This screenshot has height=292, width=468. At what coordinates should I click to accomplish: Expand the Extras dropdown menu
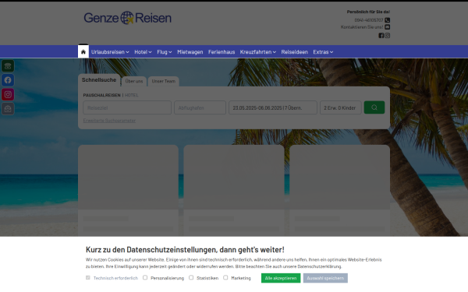pos(323,52)
